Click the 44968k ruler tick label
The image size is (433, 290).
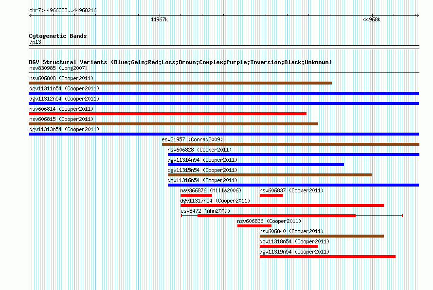tap(372, 19)
